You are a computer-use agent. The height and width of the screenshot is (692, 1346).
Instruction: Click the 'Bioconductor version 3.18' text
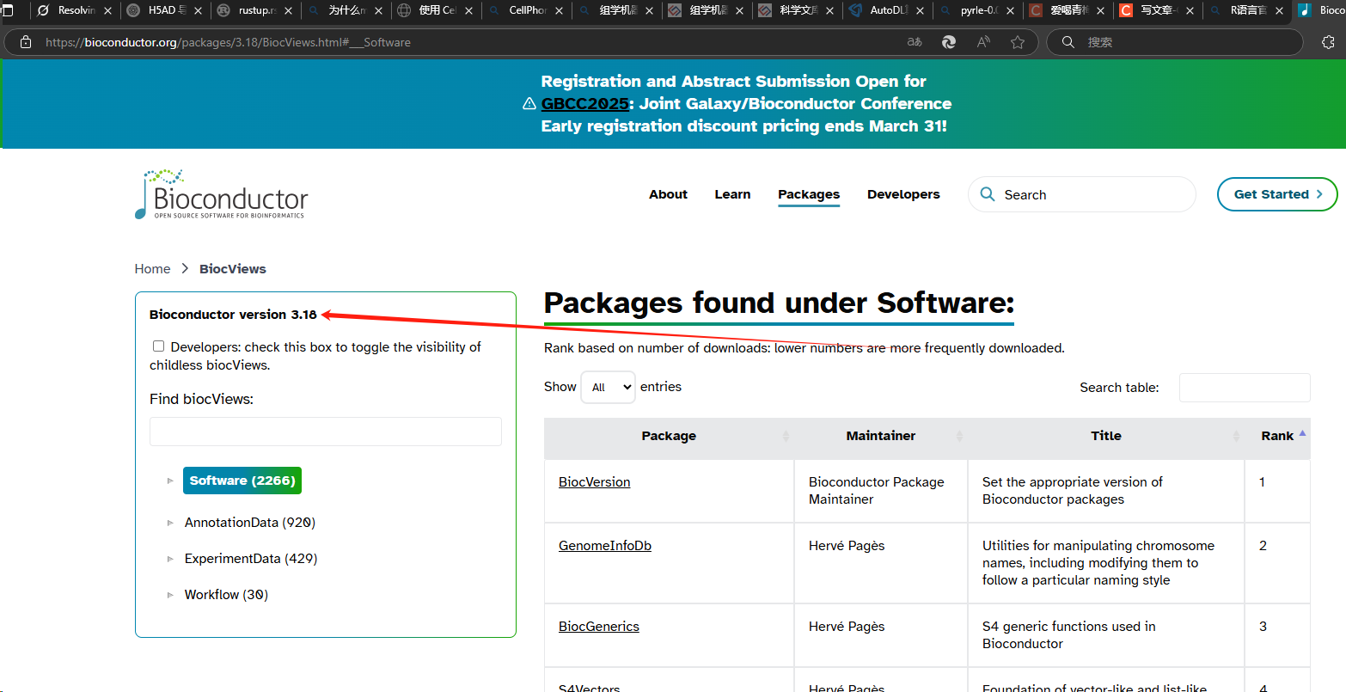point(233,315)
